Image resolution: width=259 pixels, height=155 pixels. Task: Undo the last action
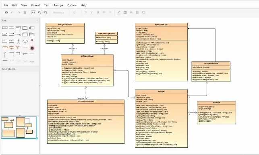coord(12,12)
